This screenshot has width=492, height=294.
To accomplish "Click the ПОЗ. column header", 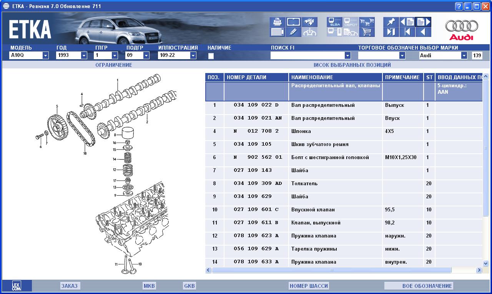I will point(214,77).
